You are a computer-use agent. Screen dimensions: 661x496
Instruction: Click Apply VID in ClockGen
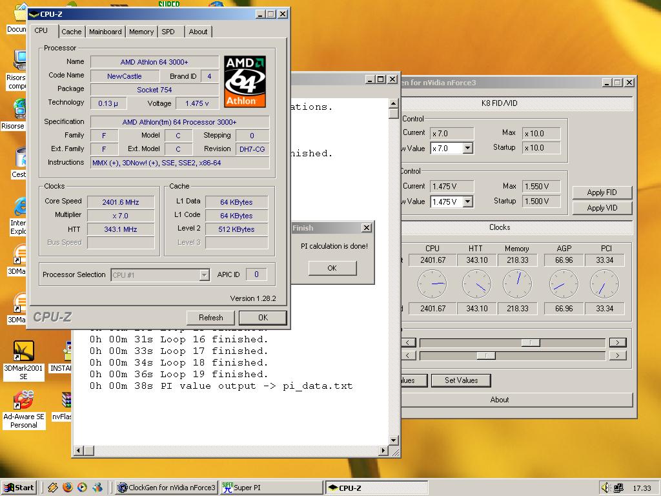(602, 208)
